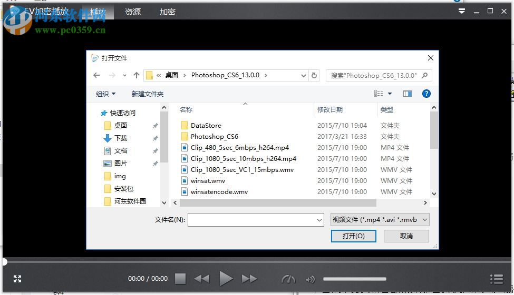Viewport: 514px width, 295px height.
Task: Close the 打开文件 dialog
Action: click(x=431, y=58)
